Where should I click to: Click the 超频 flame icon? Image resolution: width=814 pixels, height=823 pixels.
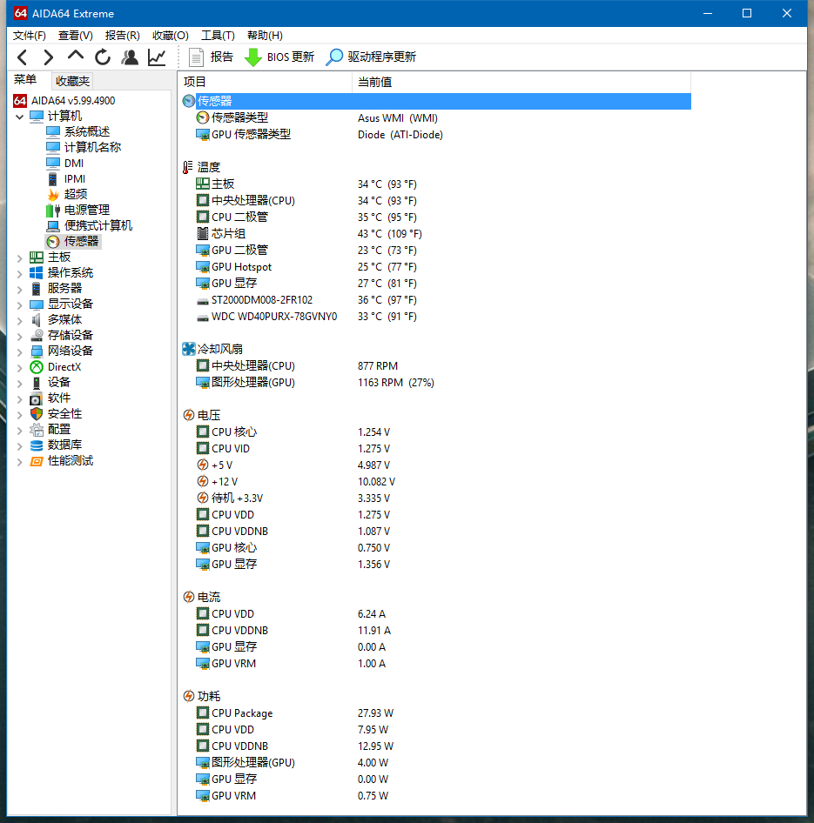(x=53, y=195)
